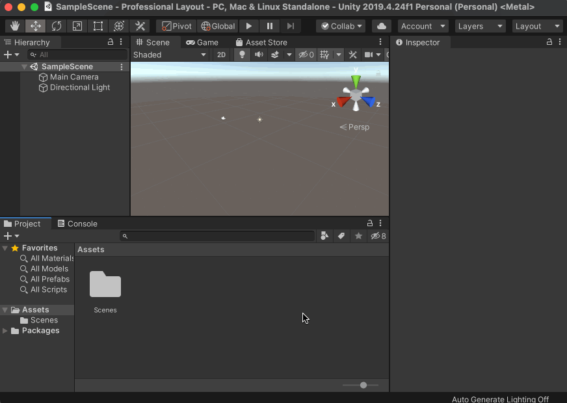
Task: Open custom editor tools
Action: 140,26
